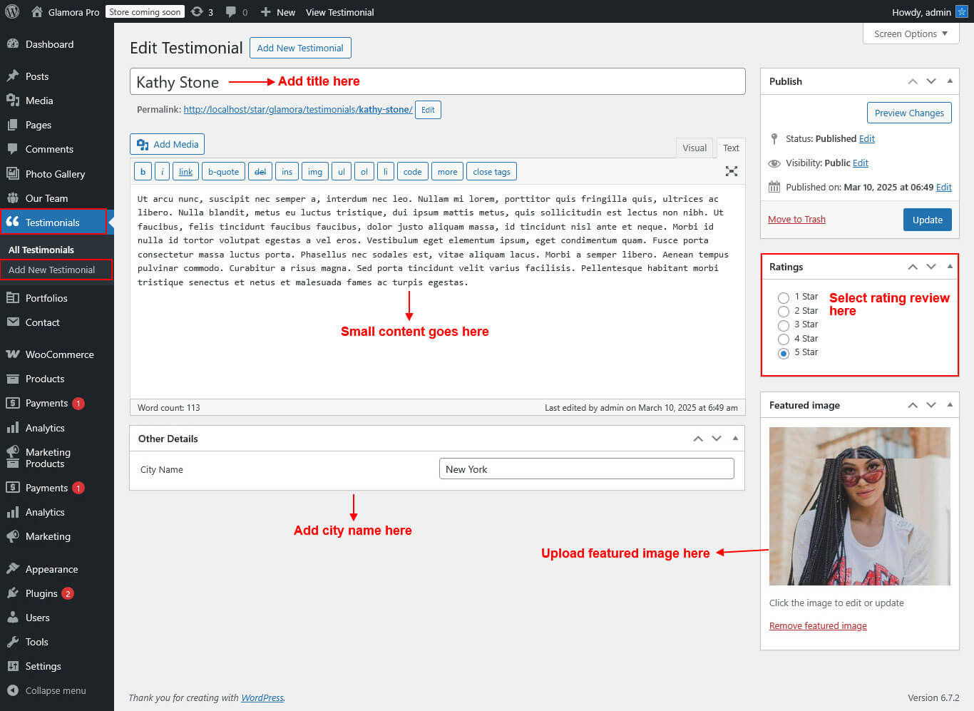Screen dimensions: 974x711
Task: Move Featured image panel up arrow
Action: (913, 405)
